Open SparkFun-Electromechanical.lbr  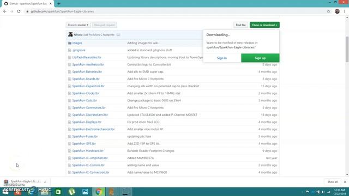click(x=93, y=129)
